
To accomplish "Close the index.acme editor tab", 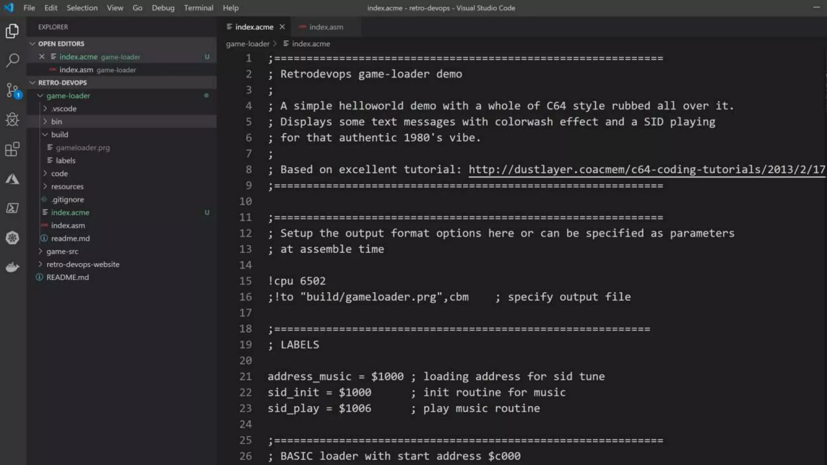I will [x=282, y=27].
